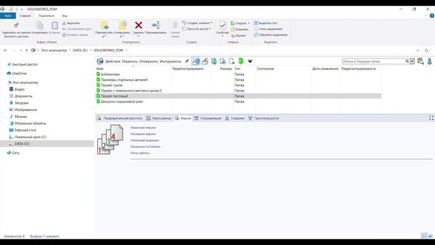Switch to Предварительный просмотр tab

coord(120,118)
